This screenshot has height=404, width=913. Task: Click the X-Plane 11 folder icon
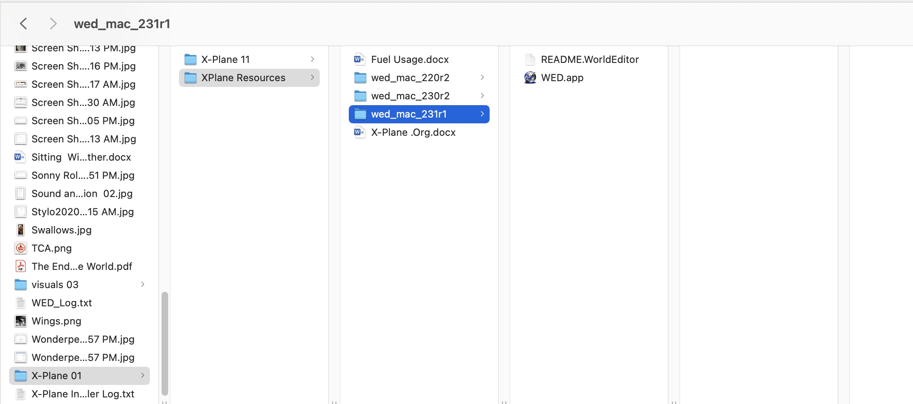tap(191, 59)
